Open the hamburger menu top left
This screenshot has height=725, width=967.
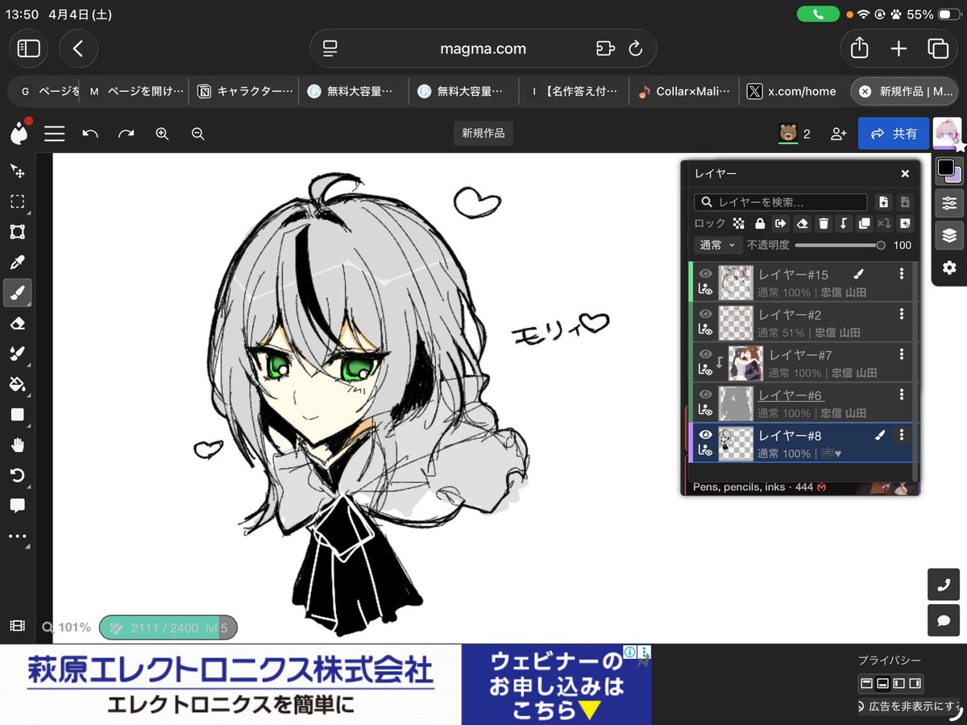point(54,134)
